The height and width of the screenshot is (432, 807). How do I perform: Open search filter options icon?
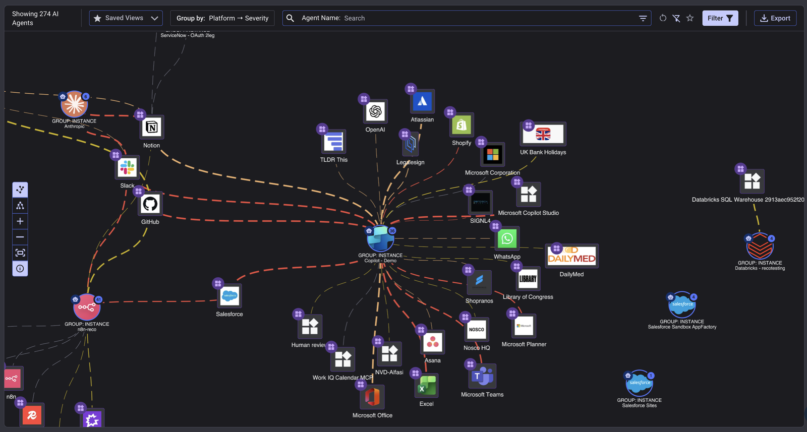coord(643,18)
